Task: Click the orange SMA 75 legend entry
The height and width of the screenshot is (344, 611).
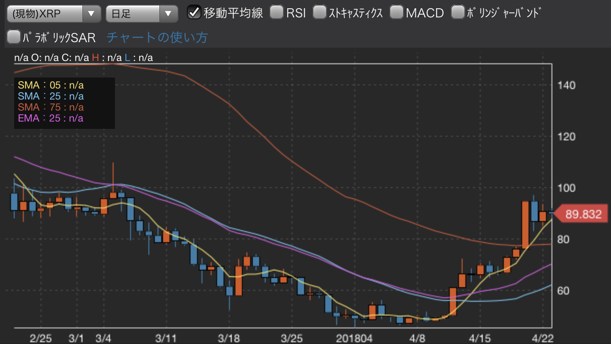Action: click(x=51, y=107)
